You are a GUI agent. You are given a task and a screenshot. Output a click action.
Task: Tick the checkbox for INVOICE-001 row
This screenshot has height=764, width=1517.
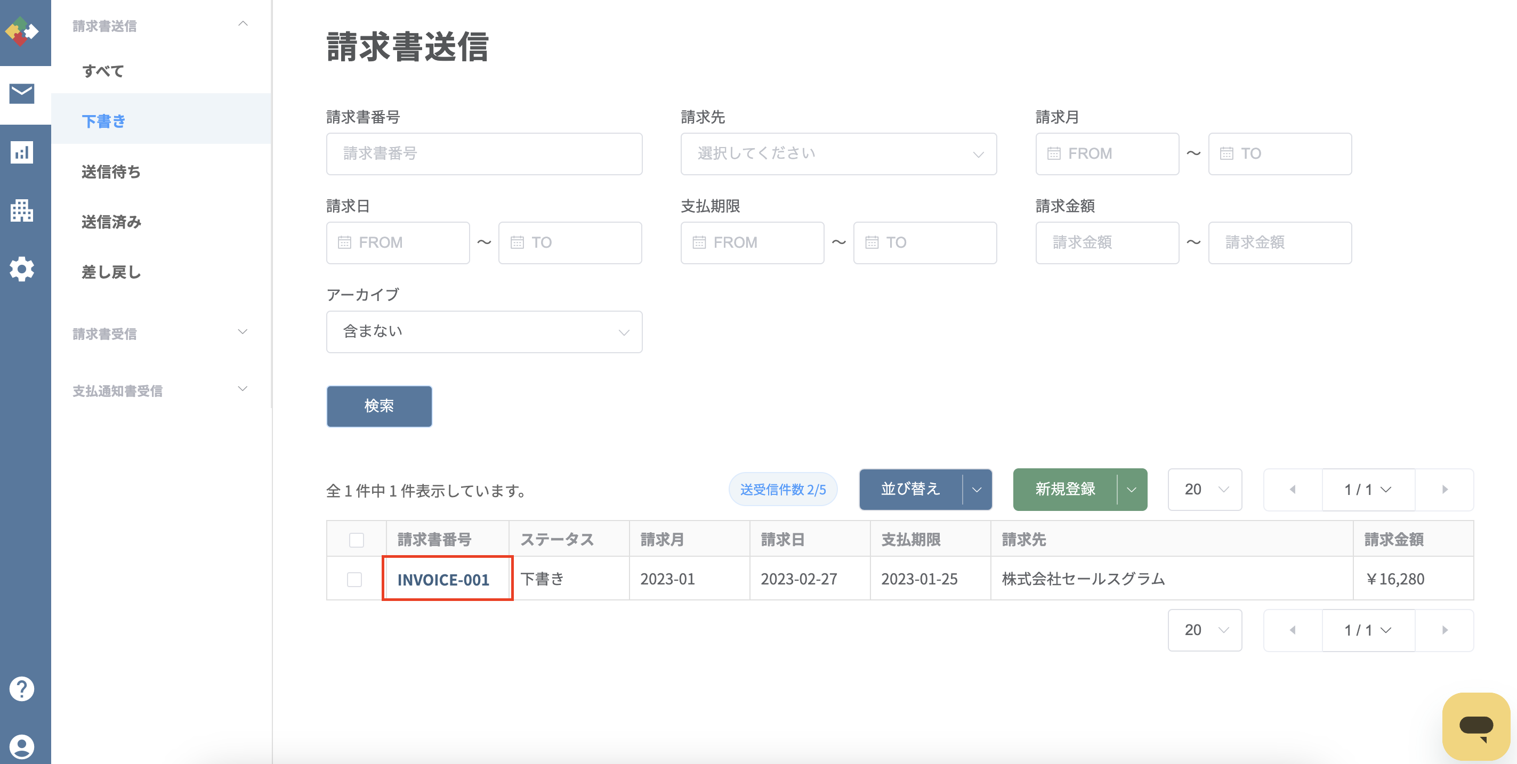coord(354,579)
